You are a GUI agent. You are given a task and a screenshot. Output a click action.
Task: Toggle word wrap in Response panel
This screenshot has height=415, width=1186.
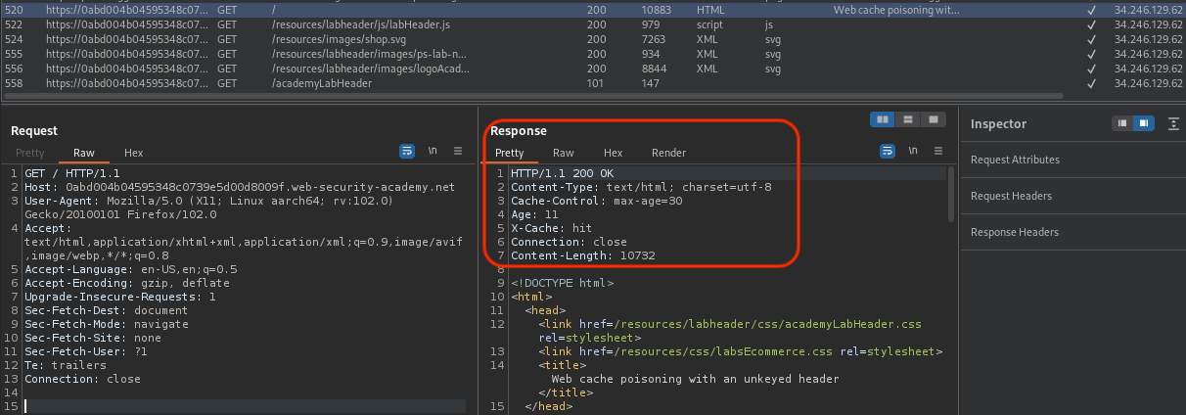tap(888, 152)
